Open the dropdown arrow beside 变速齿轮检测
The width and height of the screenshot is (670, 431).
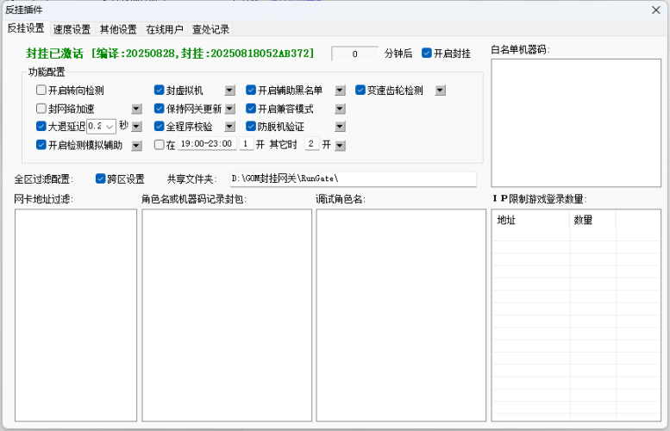(441, 90)
